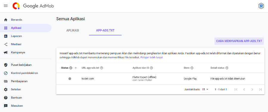Go to next page arrow

[x=252, y=89]
